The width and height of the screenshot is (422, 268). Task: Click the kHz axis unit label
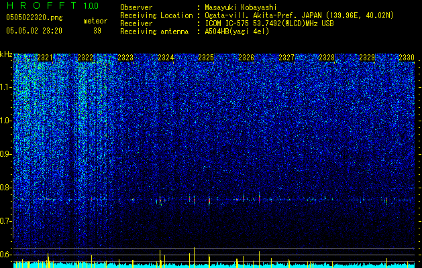6,54
